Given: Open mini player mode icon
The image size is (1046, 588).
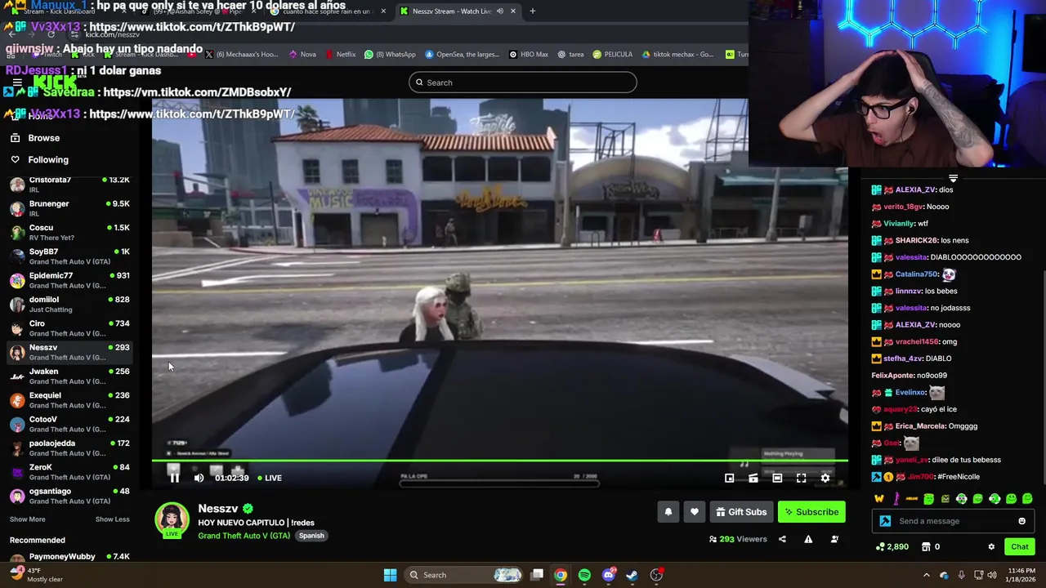Looking at the screenshot, I should click(729, 478).
